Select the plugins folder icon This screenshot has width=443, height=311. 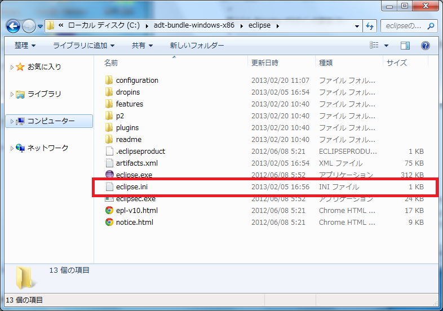point(109,128)
